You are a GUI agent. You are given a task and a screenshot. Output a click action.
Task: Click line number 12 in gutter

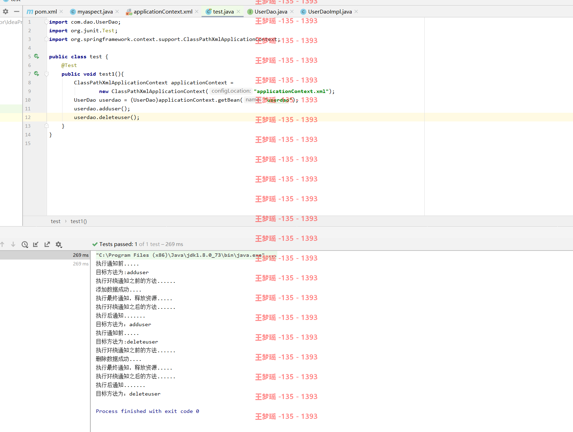(x=28, y=117)
